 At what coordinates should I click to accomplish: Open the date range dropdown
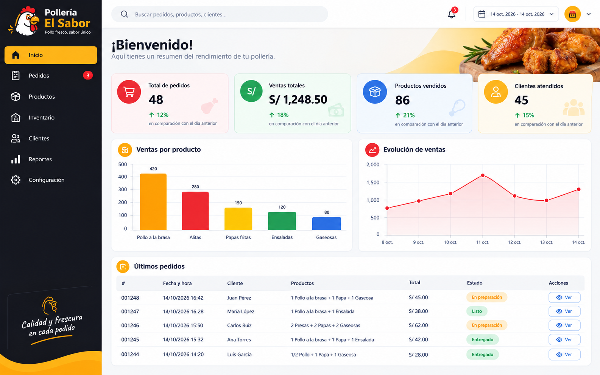(516, 14)
